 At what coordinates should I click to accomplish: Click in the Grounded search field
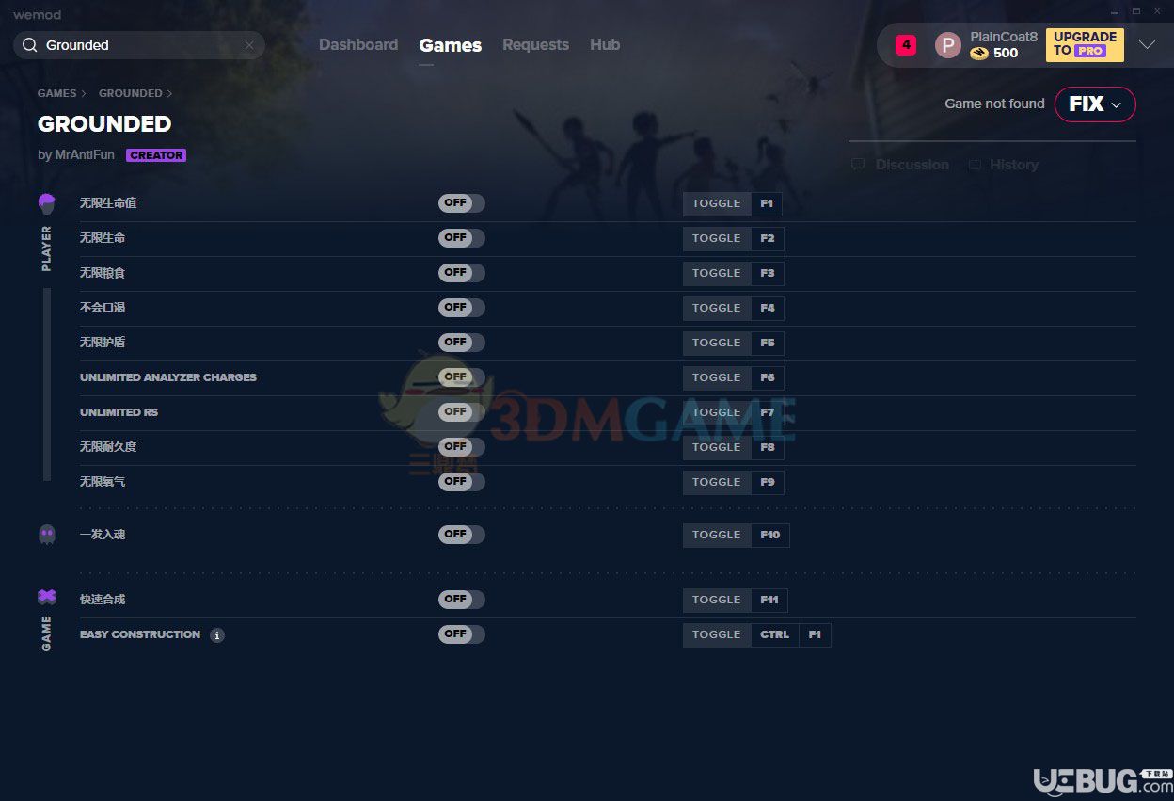[139, 45]
